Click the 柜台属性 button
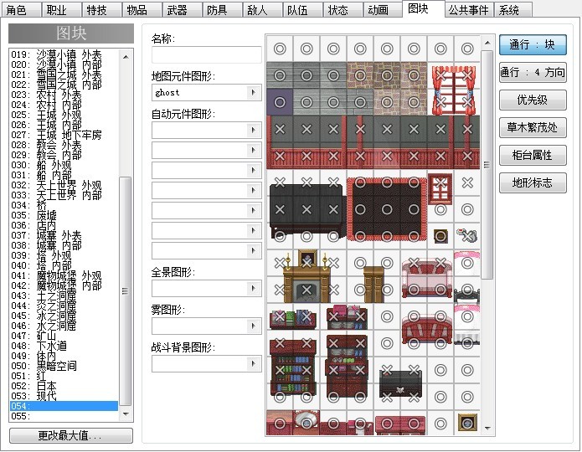 [x=533, y=155]
